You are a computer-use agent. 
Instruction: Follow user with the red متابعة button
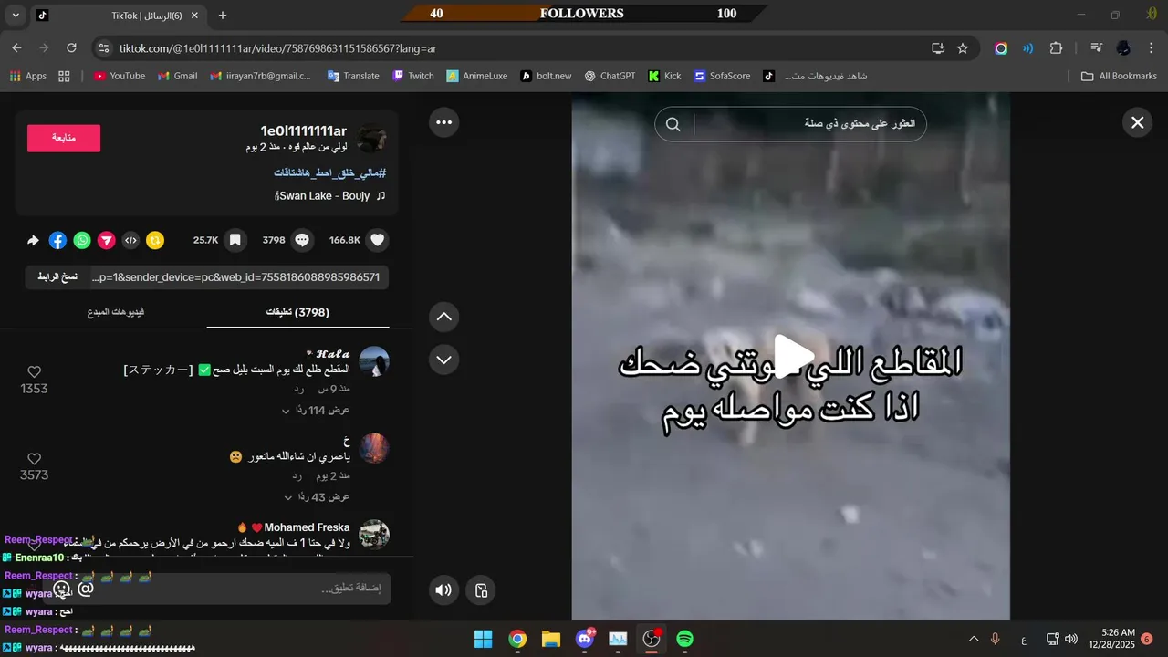(64, 138)
